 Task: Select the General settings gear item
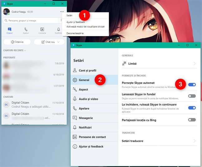(94, 80)
